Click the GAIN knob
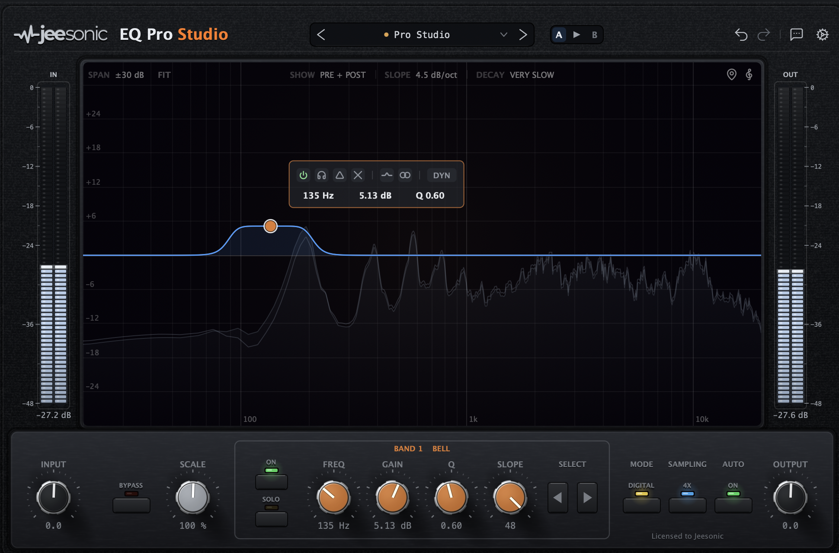The image size is (839, 553). pos(392,497)
